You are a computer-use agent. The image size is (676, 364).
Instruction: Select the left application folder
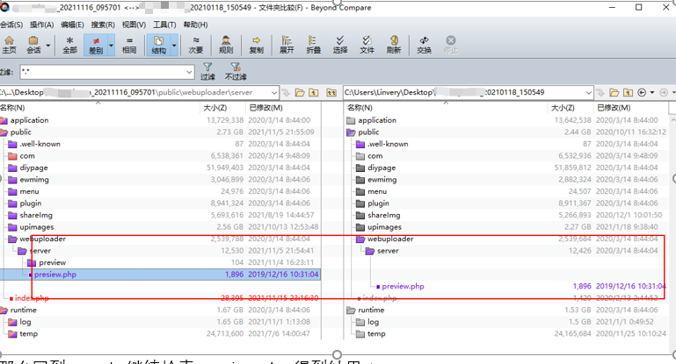[x=29, y=120]
